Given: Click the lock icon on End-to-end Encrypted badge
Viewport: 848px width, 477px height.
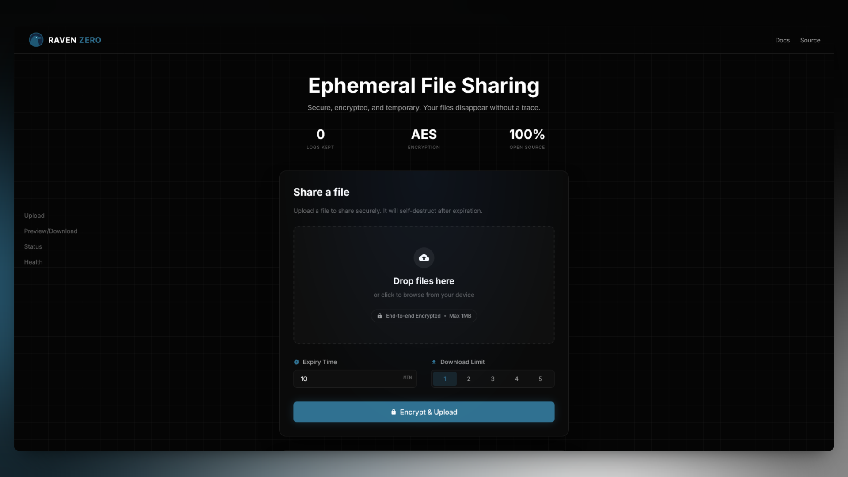Looking at the screenshot, I should (380, 316).
